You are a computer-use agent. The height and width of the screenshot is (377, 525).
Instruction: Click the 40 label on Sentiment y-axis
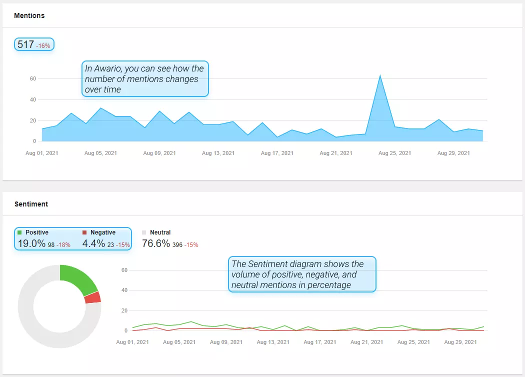point(124,290)
